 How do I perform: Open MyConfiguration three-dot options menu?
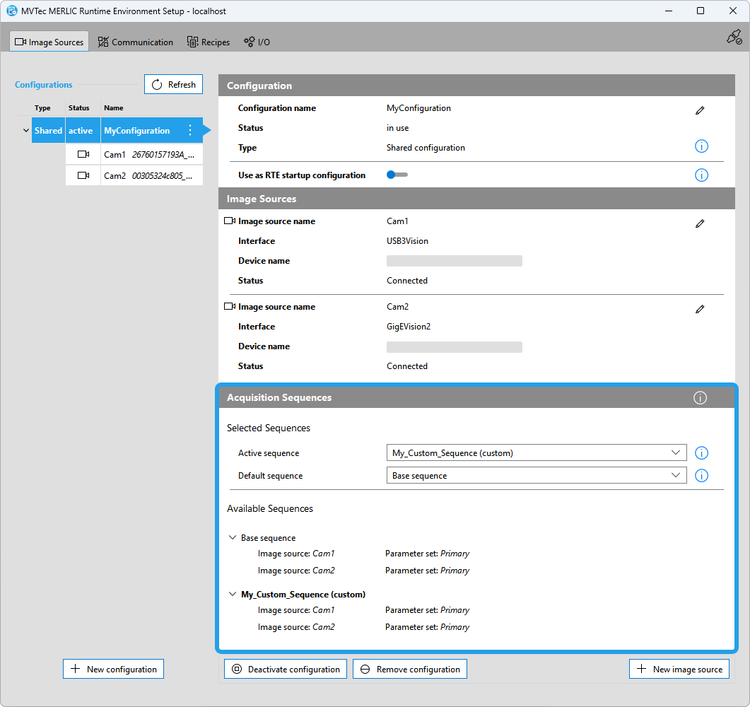click(x=189, y=131)
